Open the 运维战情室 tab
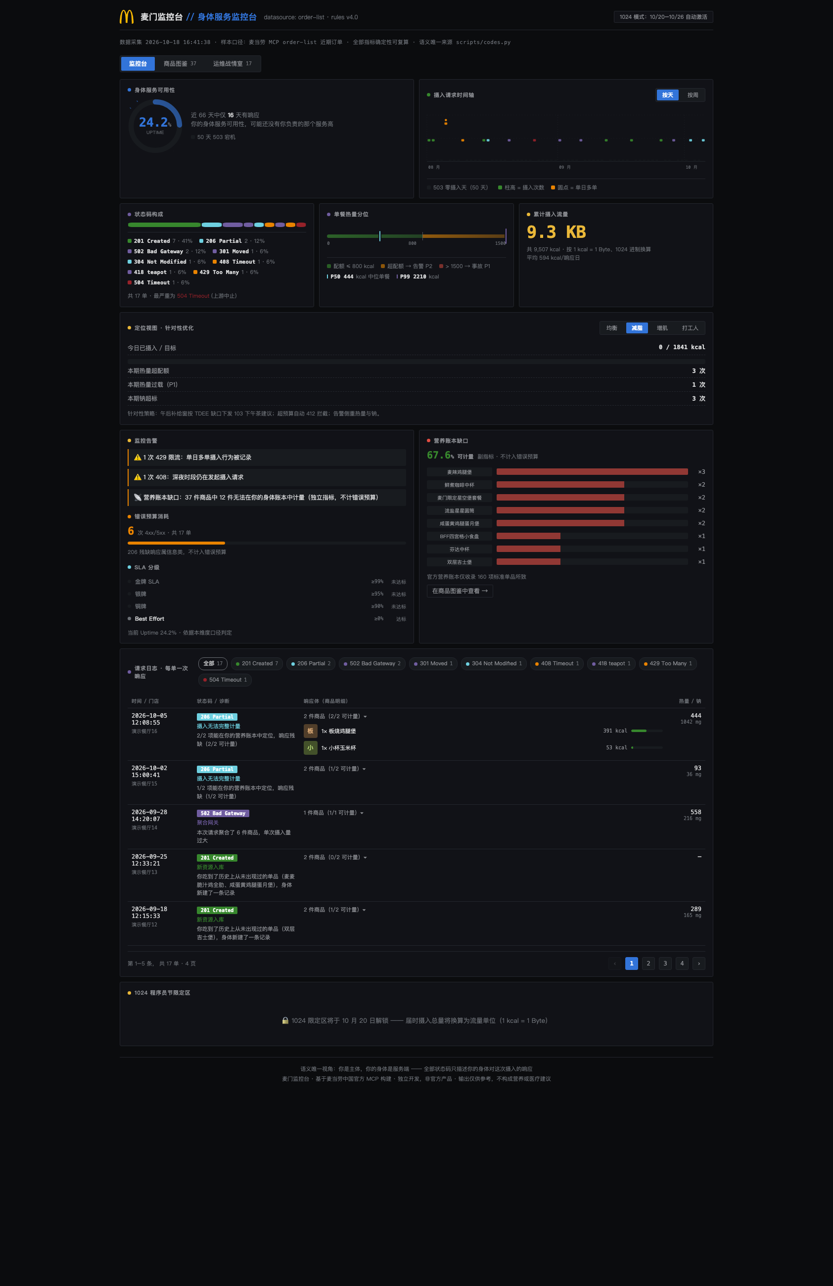Viewport: 833px width, 1286px height. point(232,64)
